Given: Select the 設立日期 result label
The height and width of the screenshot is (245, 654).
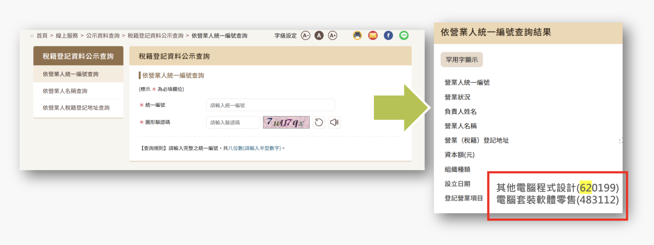Looking at the screenshot, I should coord(457,184).
